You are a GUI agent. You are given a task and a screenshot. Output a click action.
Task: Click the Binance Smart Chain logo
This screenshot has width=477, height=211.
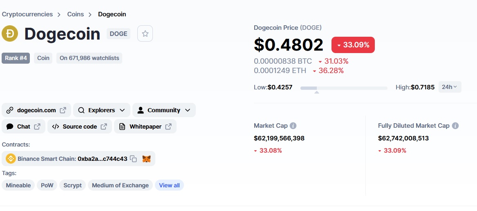(x=11, y=158)
